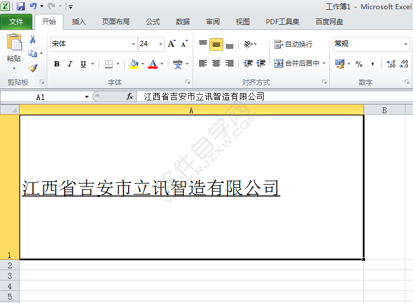Toggle 自动换行 wrap text
The image size is (413, 303).
(293, 44)
